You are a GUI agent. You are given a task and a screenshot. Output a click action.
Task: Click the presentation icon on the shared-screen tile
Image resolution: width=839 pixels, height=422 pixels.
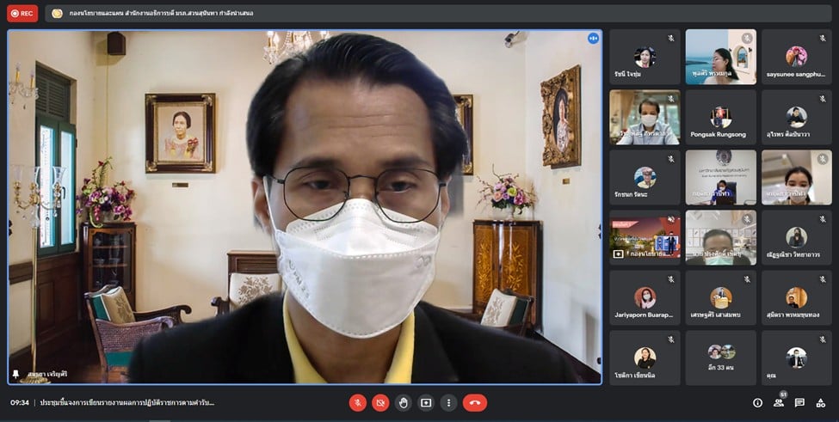point(617,254)
